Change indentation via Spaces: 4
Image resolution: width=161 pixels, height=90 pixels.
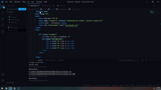tap(115, 85)
